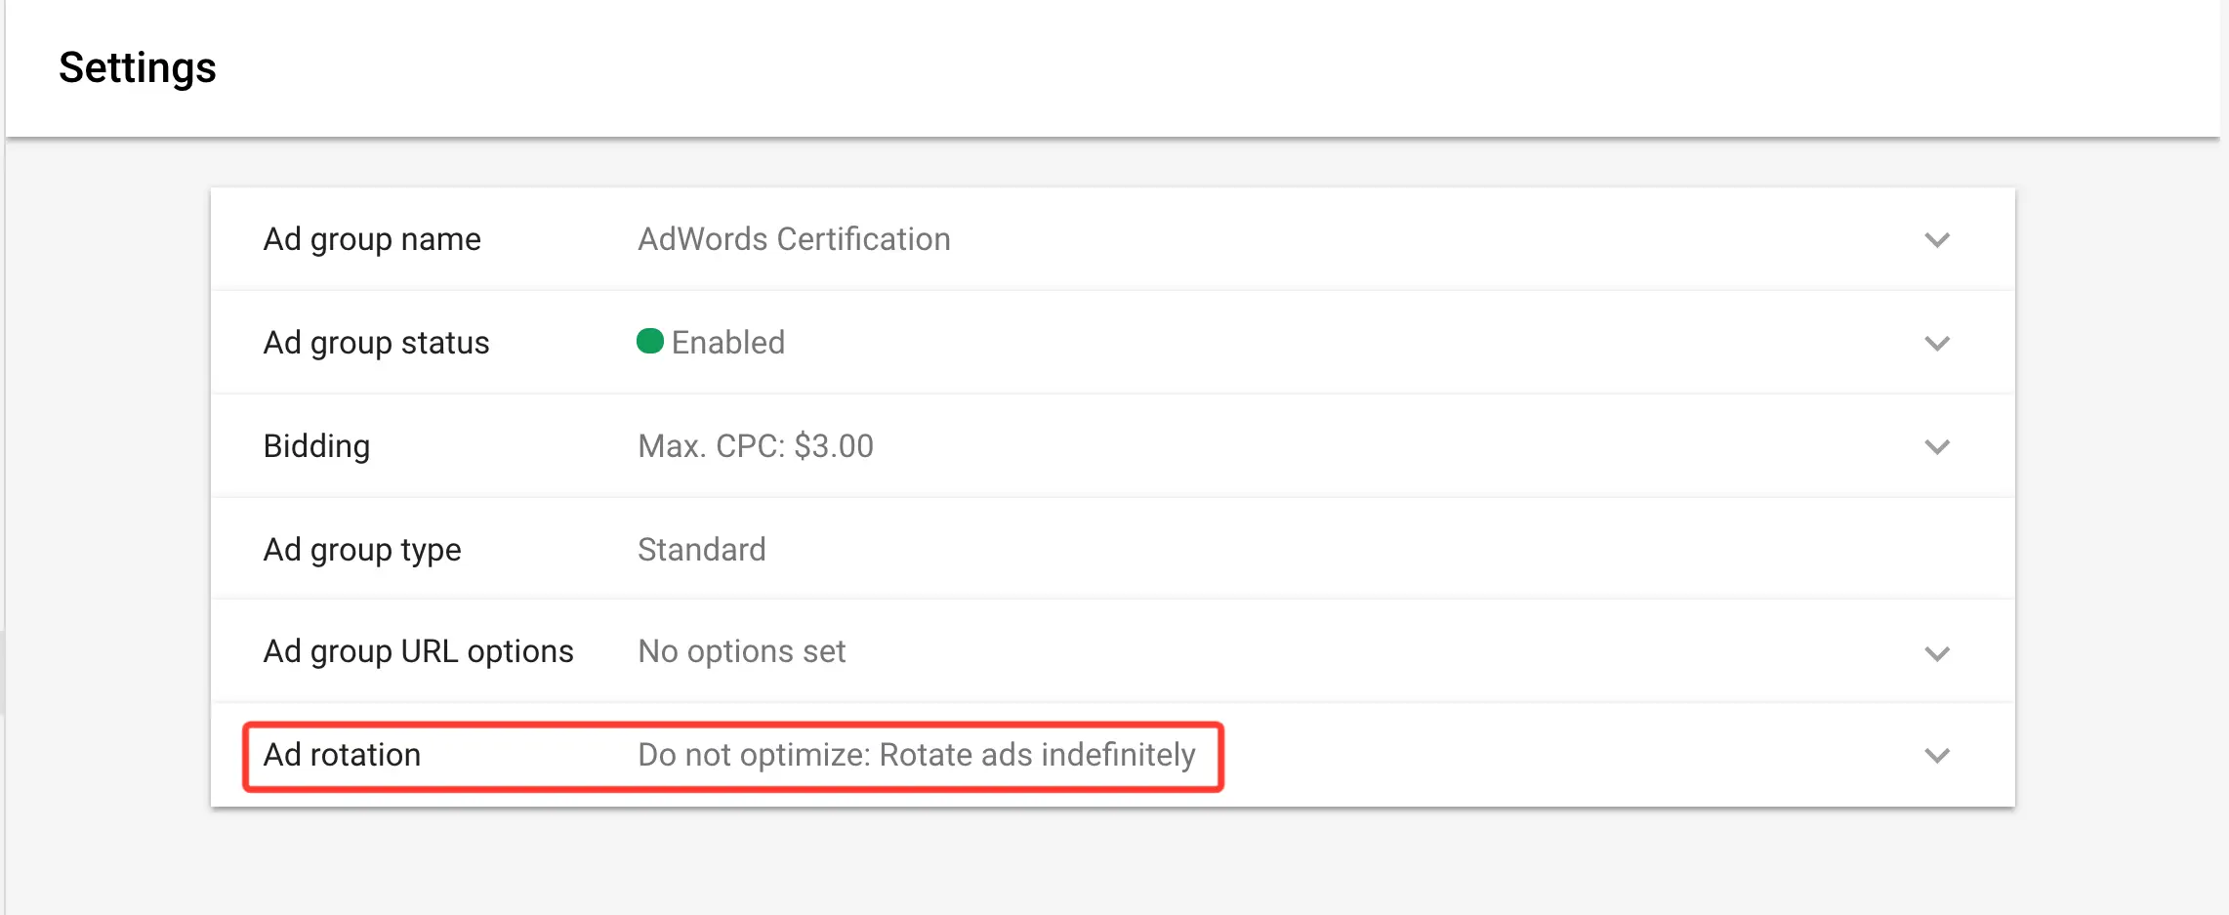Select the Ad group name label
2229x915 pixels.
tap(372, 239)
